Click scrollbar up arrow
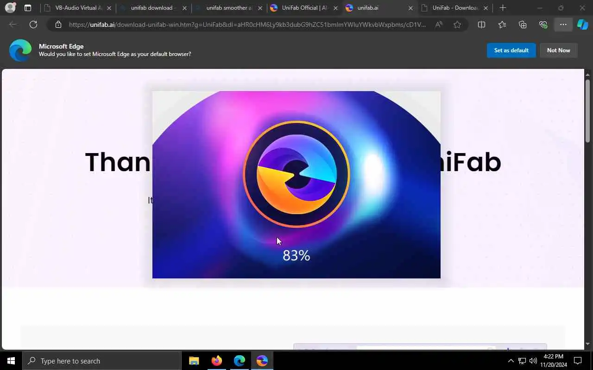The height and width of the screenshot is (370, 593). pyautogui.click(x=587, y=74)
